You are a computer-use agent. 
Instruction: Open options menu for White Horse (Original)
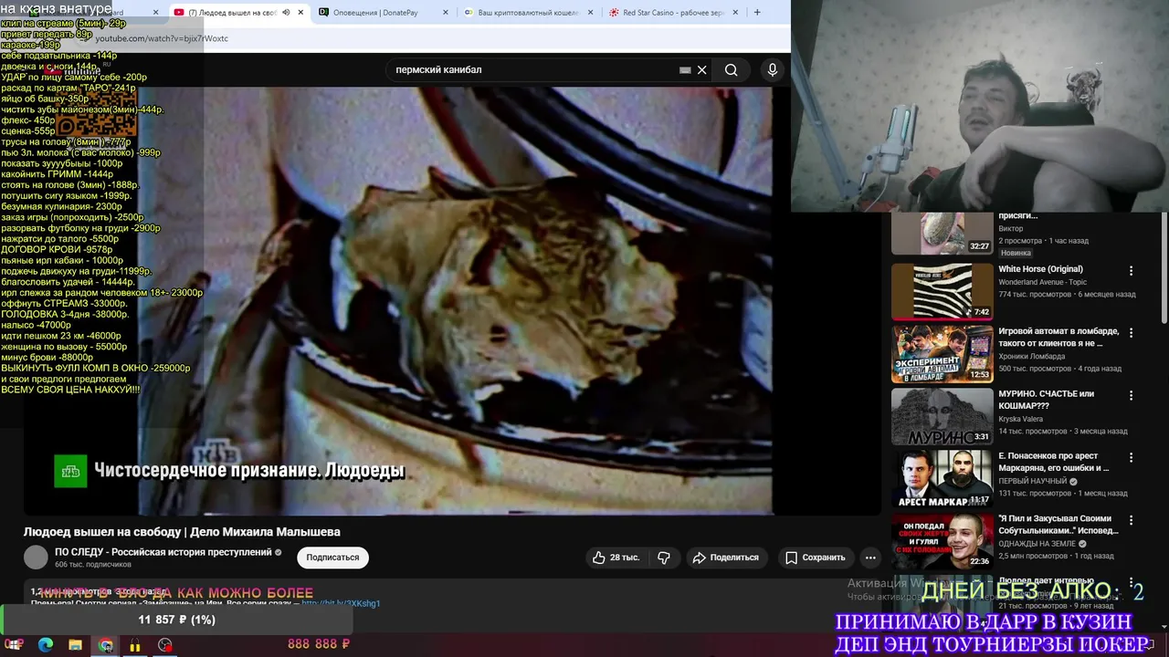[1131, 271]
